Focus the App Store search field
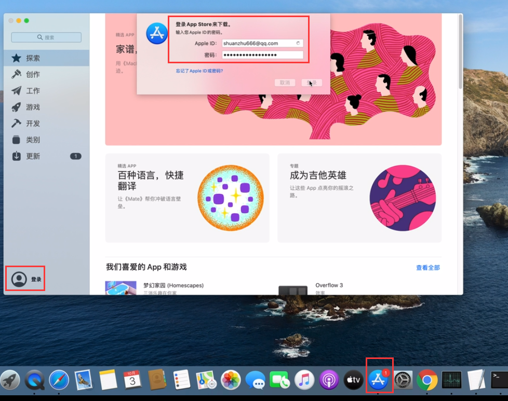Viewport: 508px width, 401px height. pyautogui.click(x=46, y=37)
